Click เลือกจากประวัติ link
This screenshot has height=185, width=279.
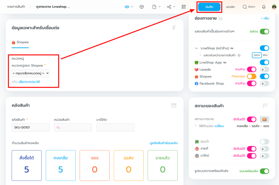29,82
